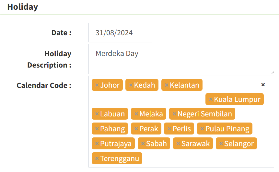This screenshot has height=172, width=279.
Task: Remove the Terengganu tag
Action: click(97, 158)
